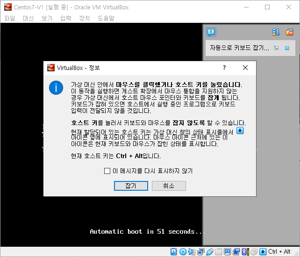This screenshot has height=257, width=300.
Task: Click the network adapters status icon
Action: (x=200, y=252)
